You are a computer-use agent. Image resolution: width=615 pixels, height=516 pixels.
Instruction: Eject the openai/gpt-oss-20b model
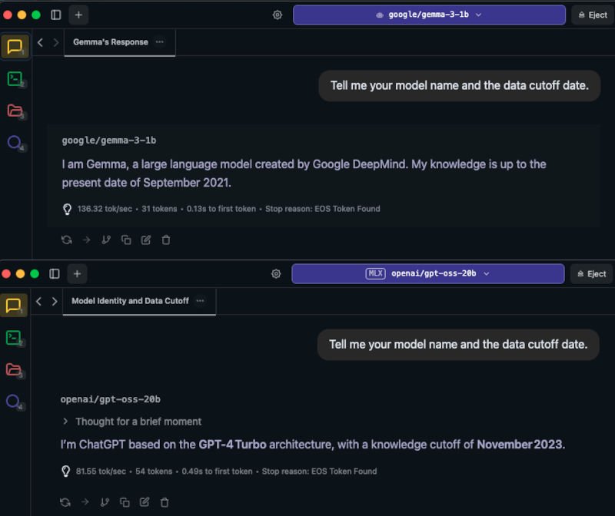(x=591, y=273)
